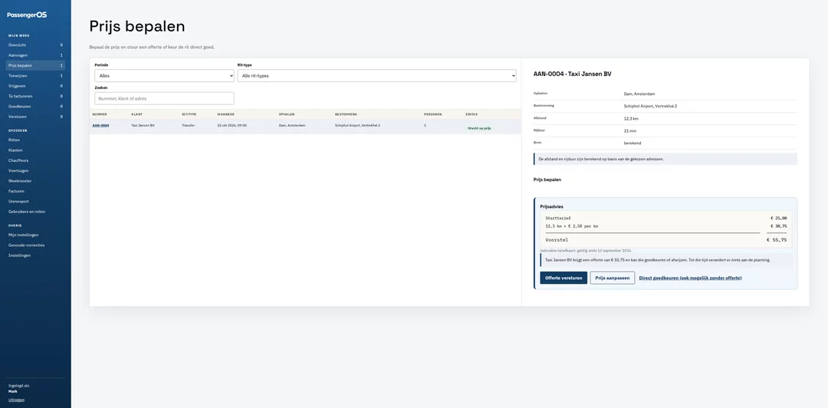
Task: Open Instellingen in the sidebar
Action: [35, 255]
